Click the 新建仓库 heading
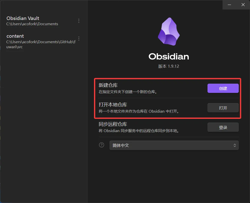This screenshot has width=250, height=203. (108, 85)
